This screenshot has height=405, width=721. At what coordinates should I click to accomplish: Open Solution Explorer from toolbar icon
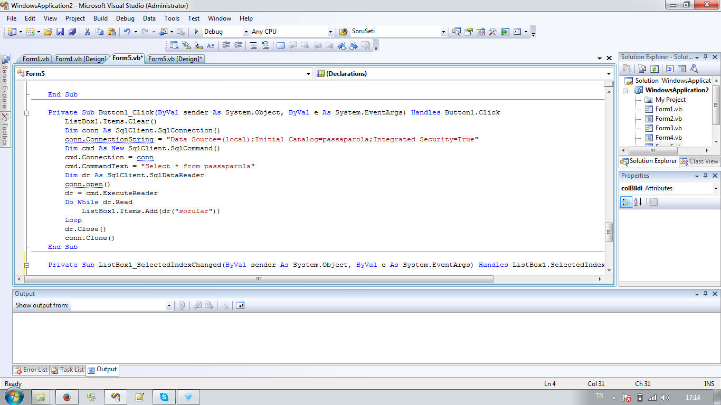tap(457, 32)
